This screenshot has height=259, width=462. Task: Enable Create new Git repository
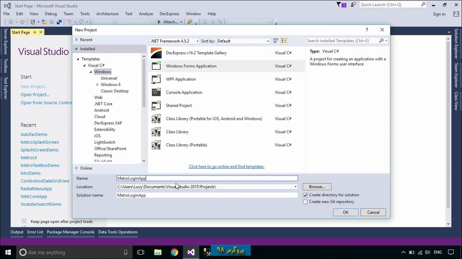click(x=305, y=201)
